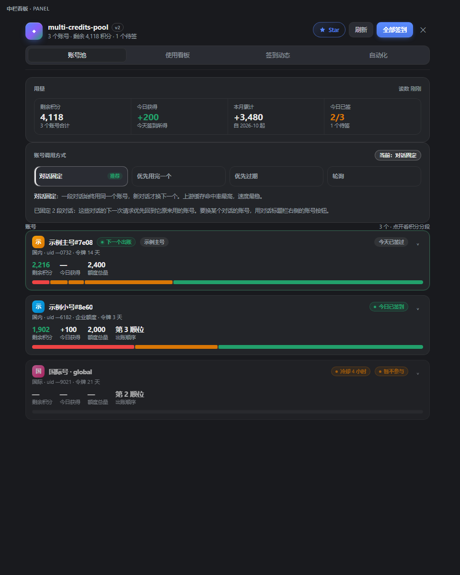Viewport: 460px width, 575px height.
Task: Click the 1,902 remaining credits of 示例小号
Action: [x=41, y=330]
